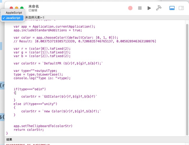Image resolution: width=189 pixels, height=145 pixels.
Task: Toggle the bottom result pane view
Action: pyautogui.click(x=172, y=8)
